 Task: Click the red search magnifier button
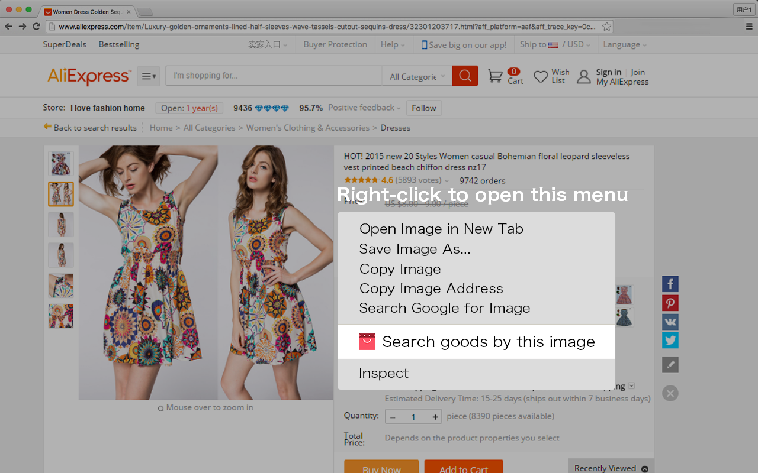pos(465,76)
